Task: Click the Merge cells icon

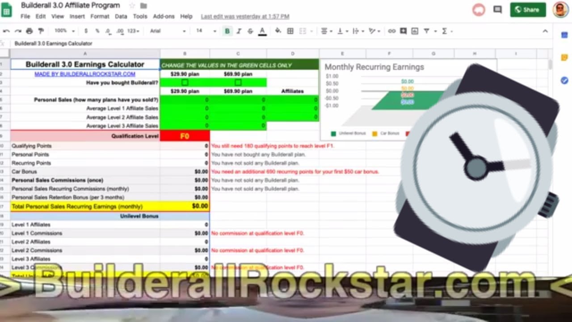Action: click(x=303, y=31)
